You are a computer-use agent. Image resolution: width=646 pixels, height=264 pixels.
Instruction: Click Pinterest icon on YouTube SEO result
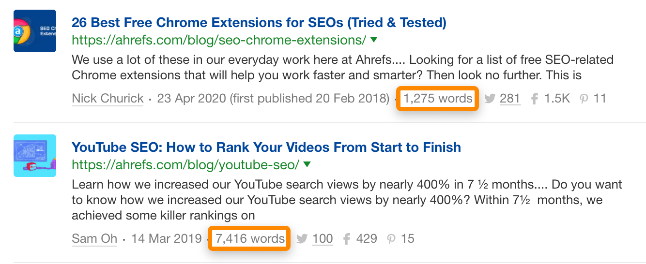[391, 238]
